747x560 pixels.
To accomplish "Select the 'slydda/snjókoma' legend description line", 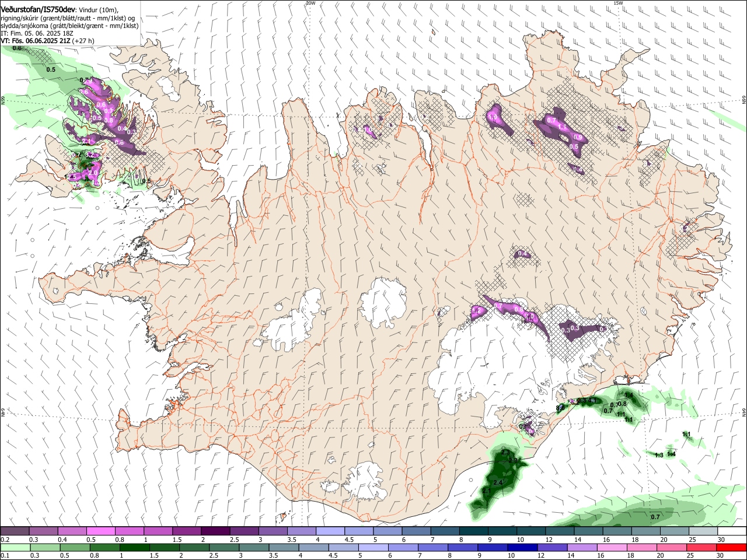I will [69, 26].
